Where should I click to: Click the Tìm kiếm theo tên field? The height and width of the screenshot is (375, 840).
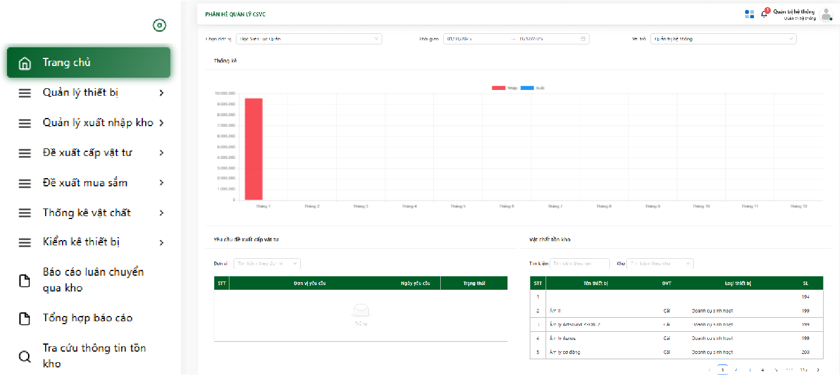tap(580, 263)
